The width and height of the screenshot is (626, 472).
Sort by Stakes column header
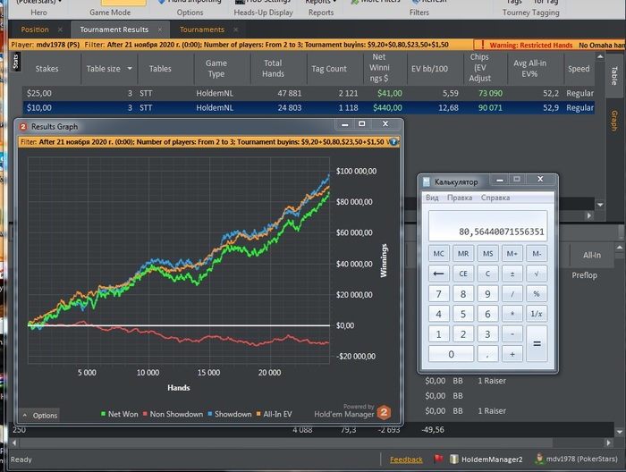pyautogui.click(x=47, y=69)
